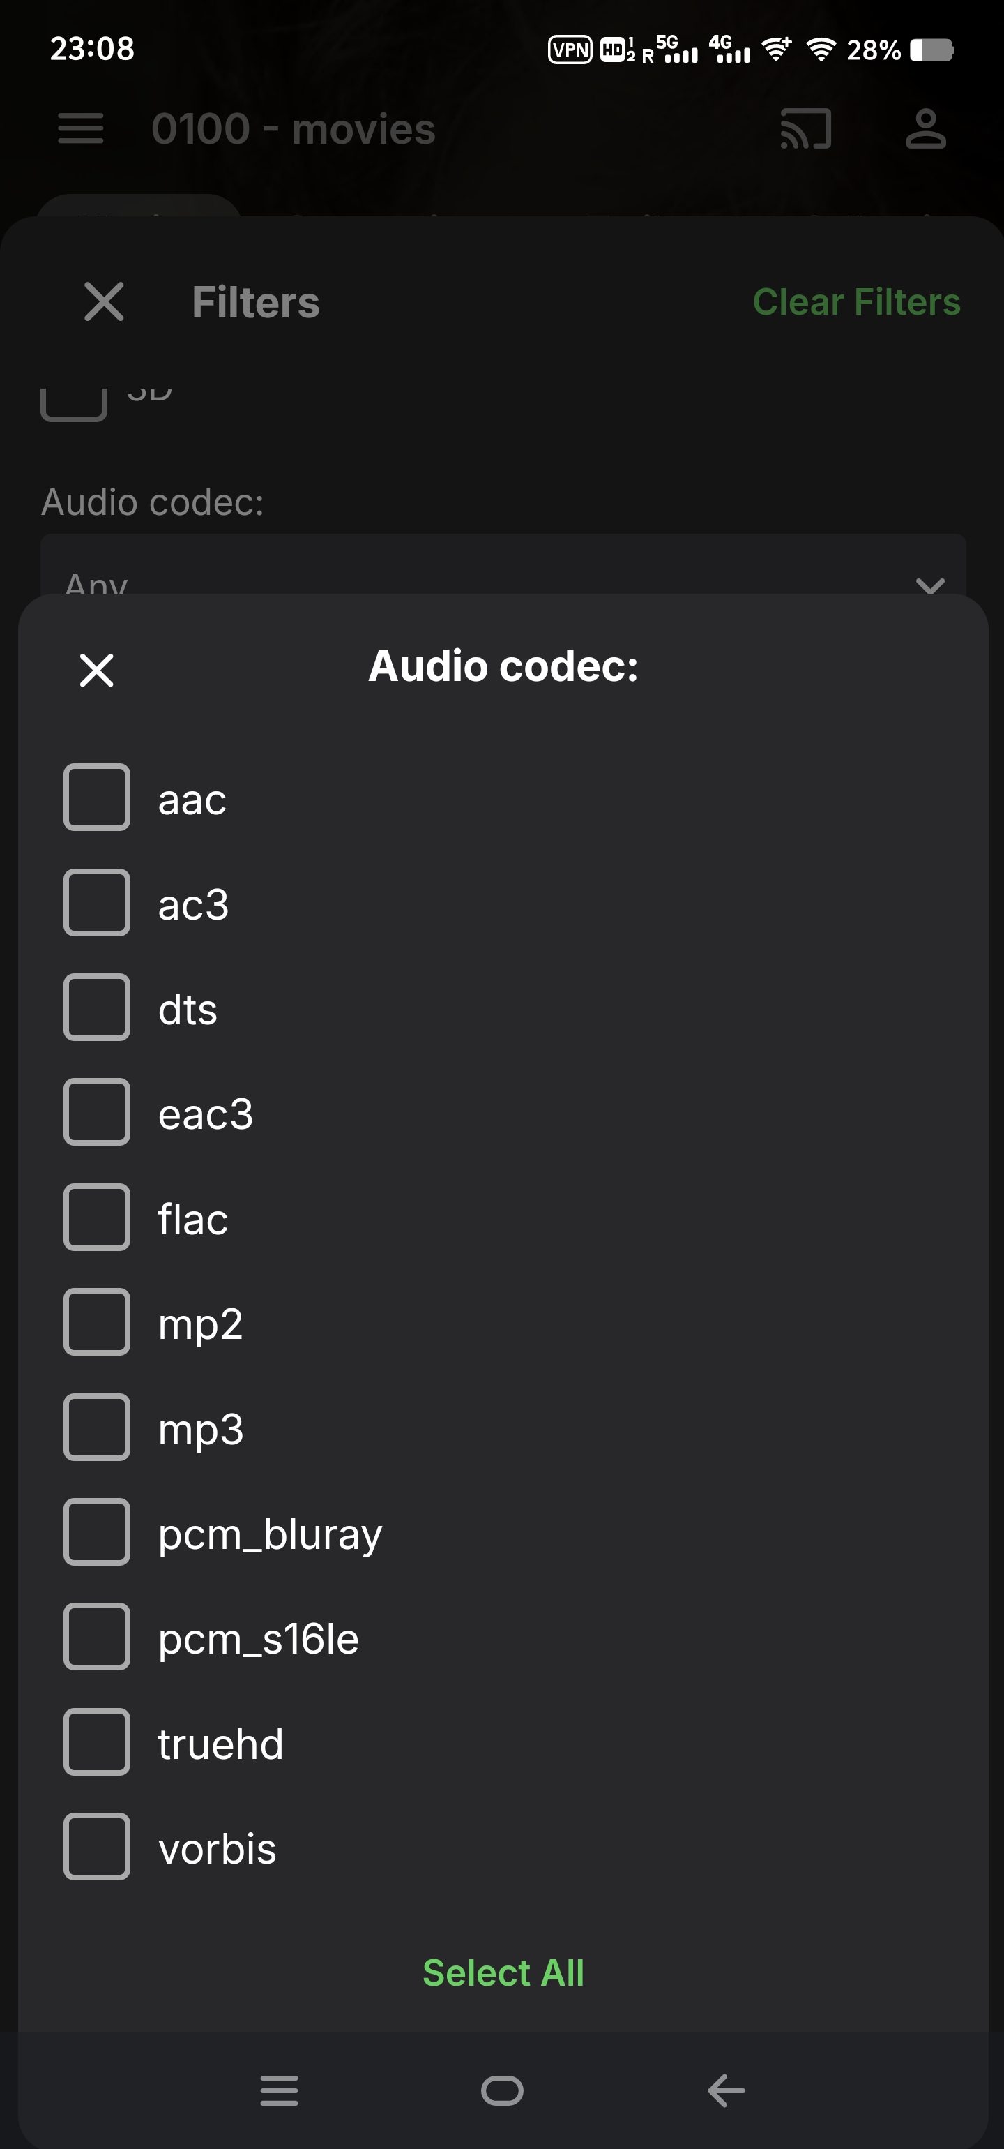Screen dimensions: 1004x2149
Task: Tick the flac checkbox
Action: click(x=97, y=1217)
